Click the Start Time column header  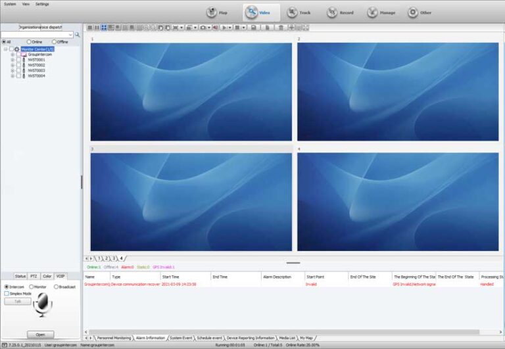[185, 277]
